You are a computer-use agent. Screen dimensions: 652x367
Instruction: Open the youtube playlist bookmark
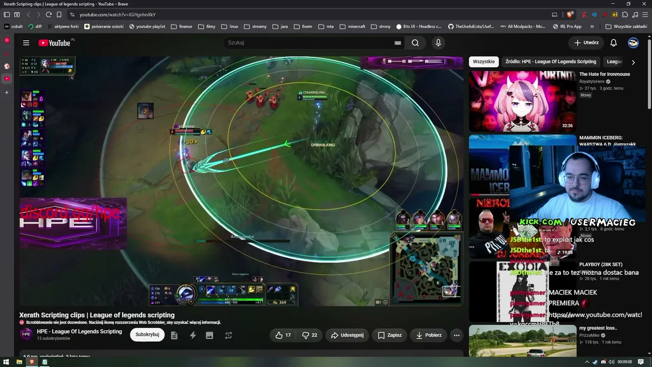(147, 27)
